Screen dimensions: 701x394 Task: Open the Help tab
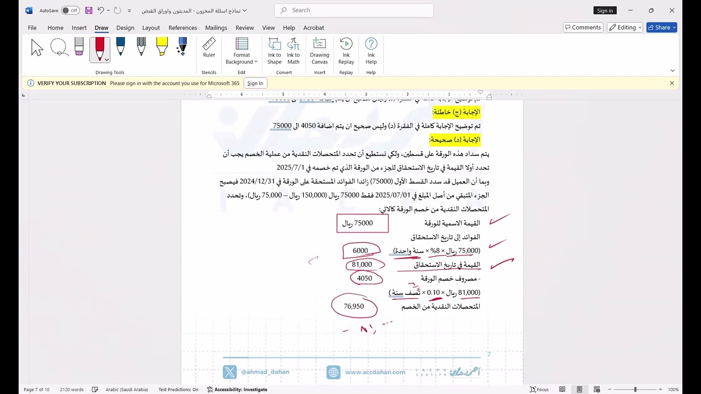pyautogui.click(x=289, y=28)
